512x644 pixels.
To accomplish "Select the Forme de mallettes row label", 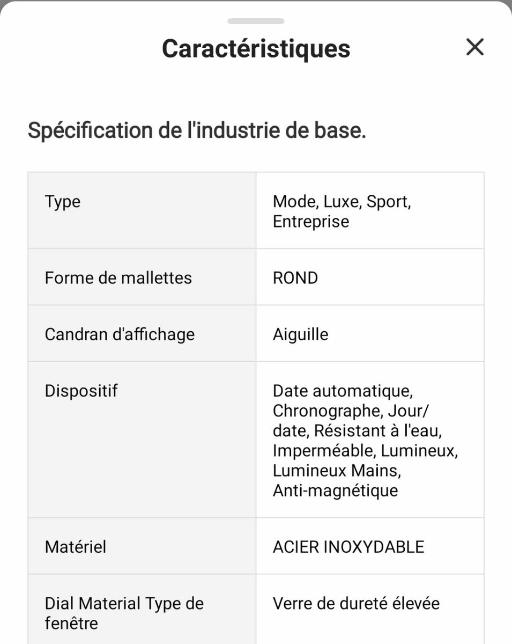I will 118,277.
